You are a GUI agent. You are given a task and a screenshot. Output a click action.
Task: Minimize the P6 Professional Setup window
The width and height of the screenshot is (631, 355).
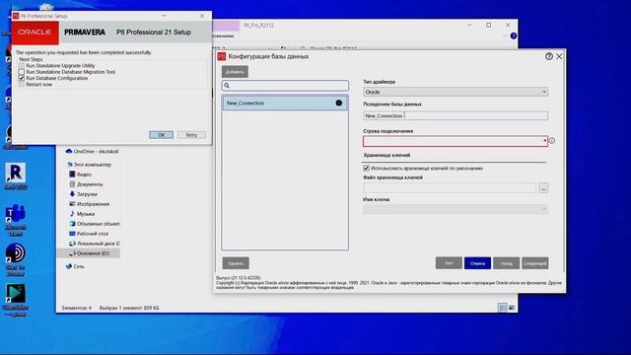point(164,16)
